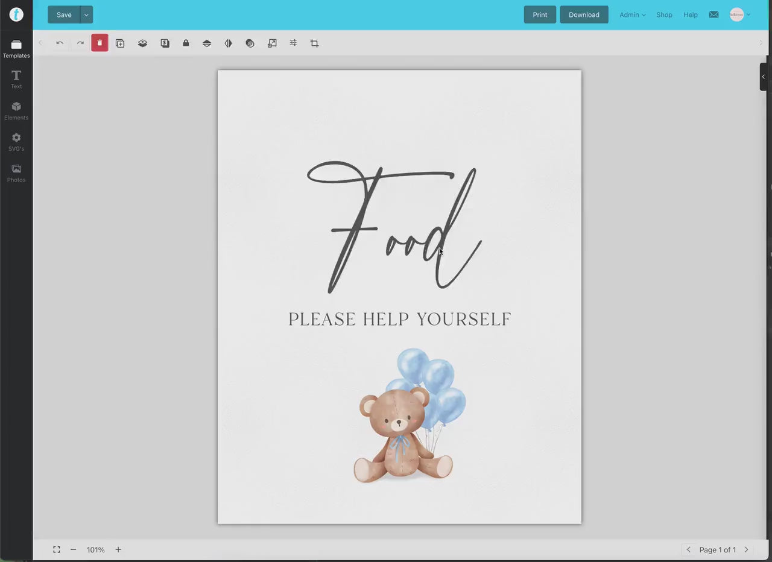
Task: Open the Shop menu
Action: point(664,14)
